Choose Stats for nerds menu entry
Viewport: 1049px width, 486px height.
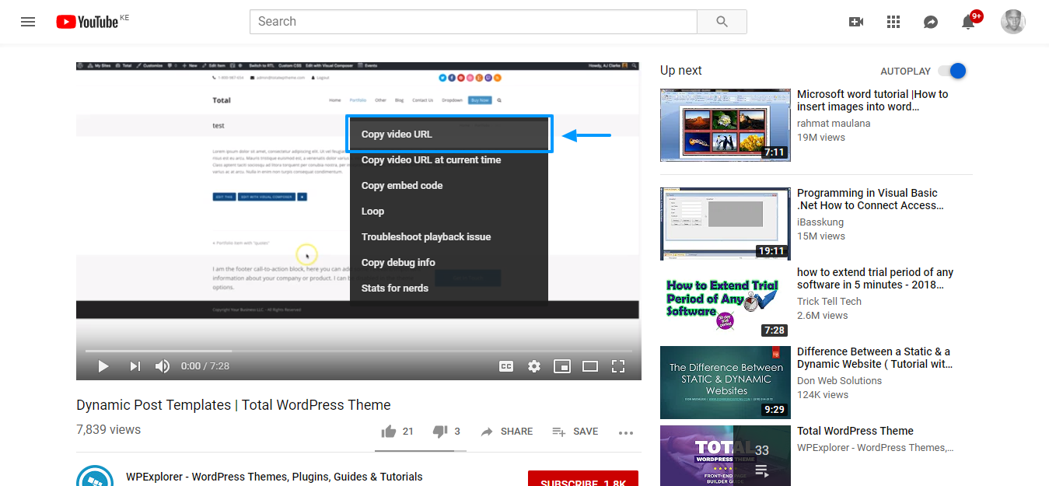(395, 288)
